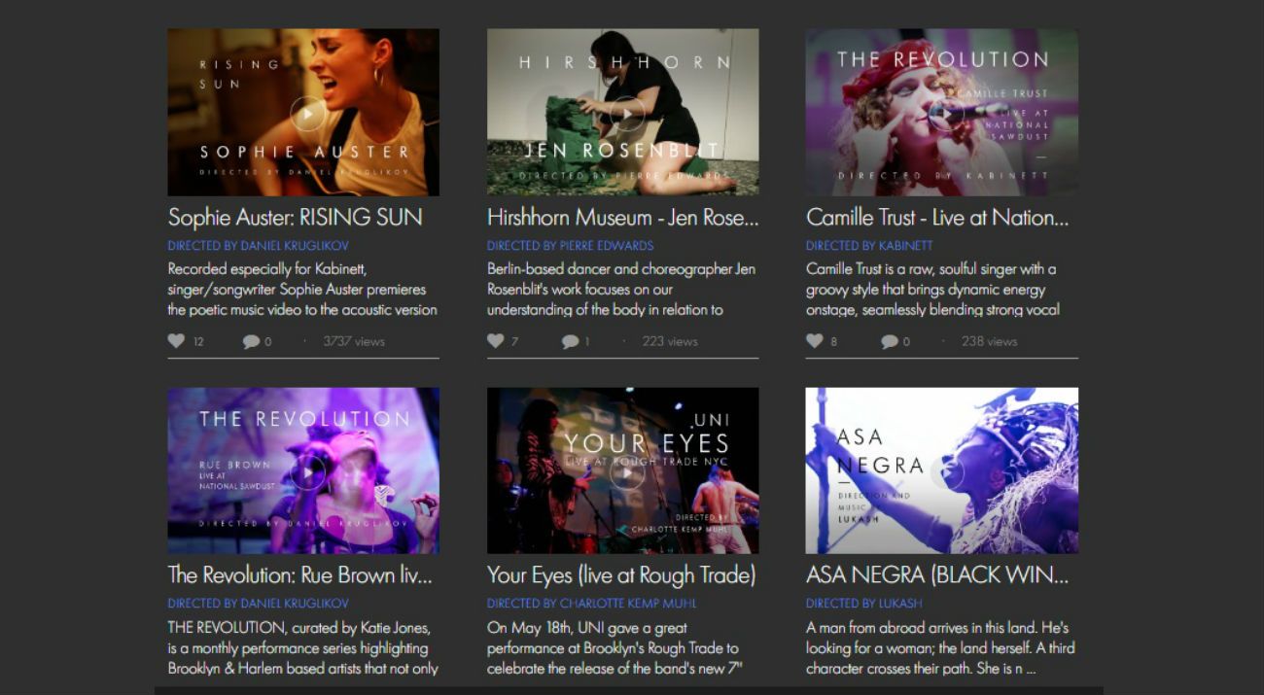
Task: View director Charlotte Kemp Muhl link
Action: 592,604
